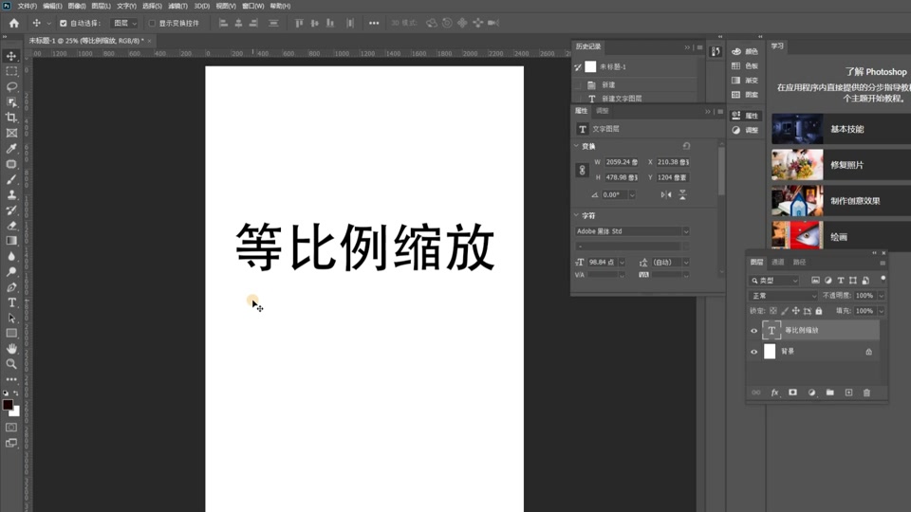Switch to the 通道 tab
The height and width of the screenshot is (512, 911).
click(778, 263)
